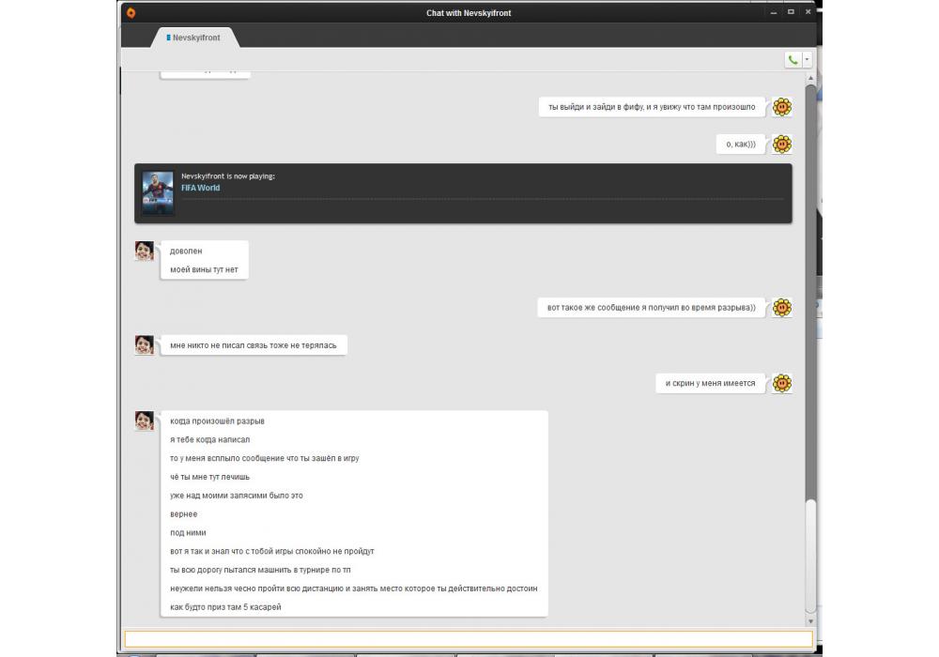939x657 pixels.
Task: Click the line 'я тебе когда написал'
Action: 210,440
